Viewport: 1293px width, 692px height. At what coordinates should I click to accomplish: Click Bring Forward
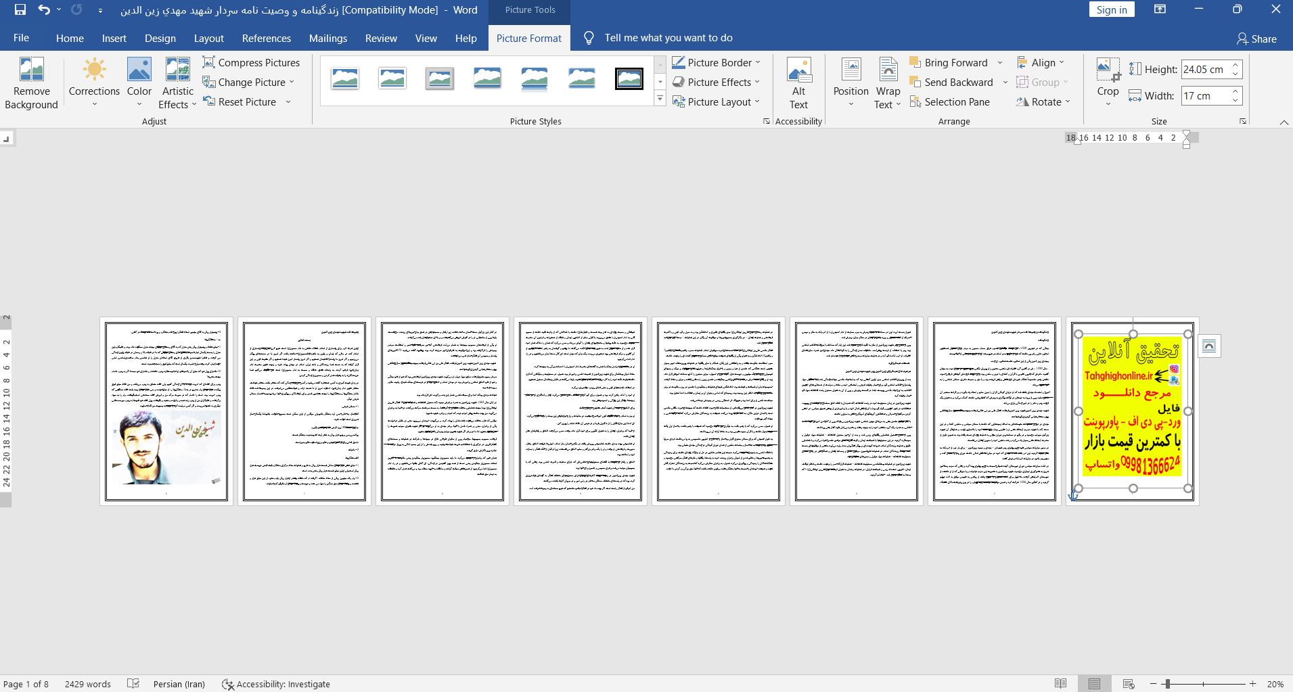[949, 62]
